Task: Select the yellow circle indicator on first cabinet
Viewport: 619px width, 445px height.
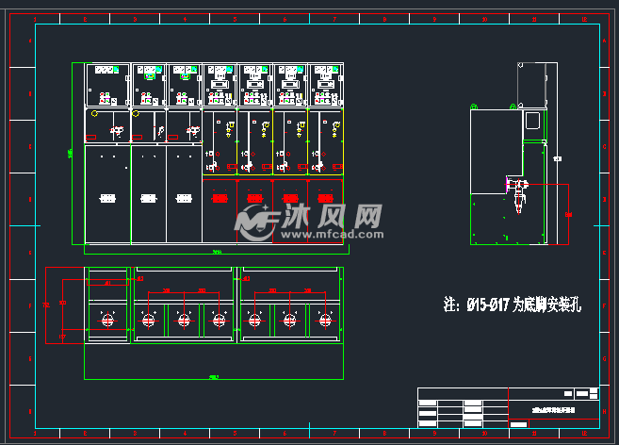Action: click(x=92, y=113)
